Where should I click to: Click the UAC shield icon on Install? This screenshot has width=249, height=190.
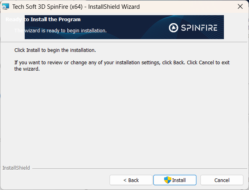click(168, 180)
